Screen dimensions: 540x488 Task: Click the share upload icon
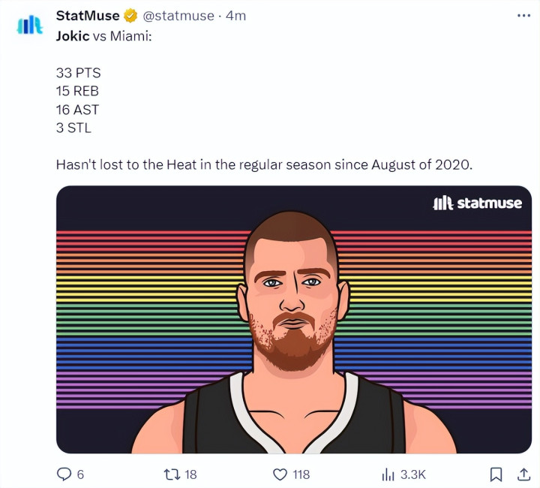pyautogui.click(x=523, y=474)
